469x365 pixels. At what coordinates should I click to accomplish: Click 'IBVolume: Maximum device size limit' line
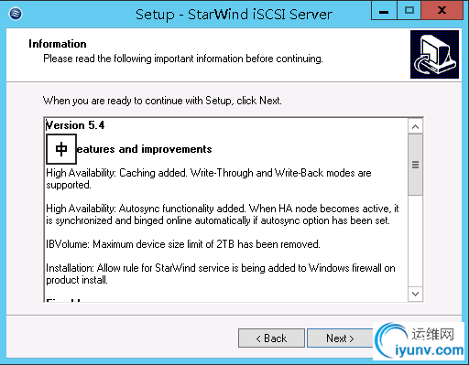click(183, 244)
